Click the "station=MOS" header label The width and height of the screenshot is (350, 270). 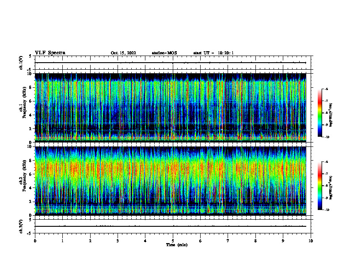click(164, 53)
